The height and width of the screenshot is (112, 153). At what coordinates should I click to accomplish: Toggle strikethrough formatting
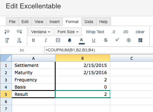(106, 40)
